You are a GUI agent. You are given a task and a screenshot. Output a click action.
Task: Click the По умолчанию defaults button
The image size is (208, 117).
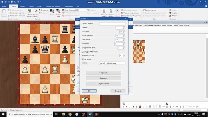[x=103, y=84]
